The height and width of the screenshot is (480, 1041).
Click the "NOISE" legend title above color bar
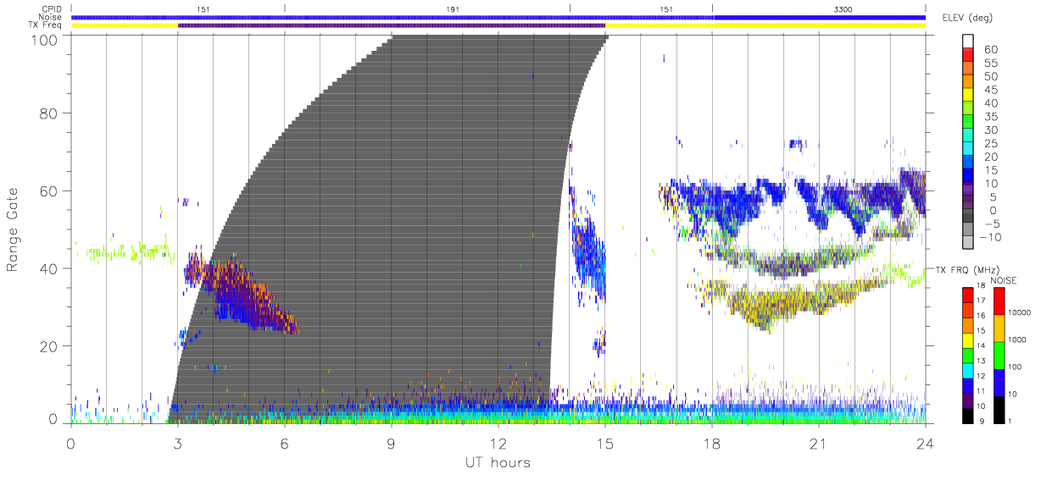pyautogui.click(x=1003, y=280)
